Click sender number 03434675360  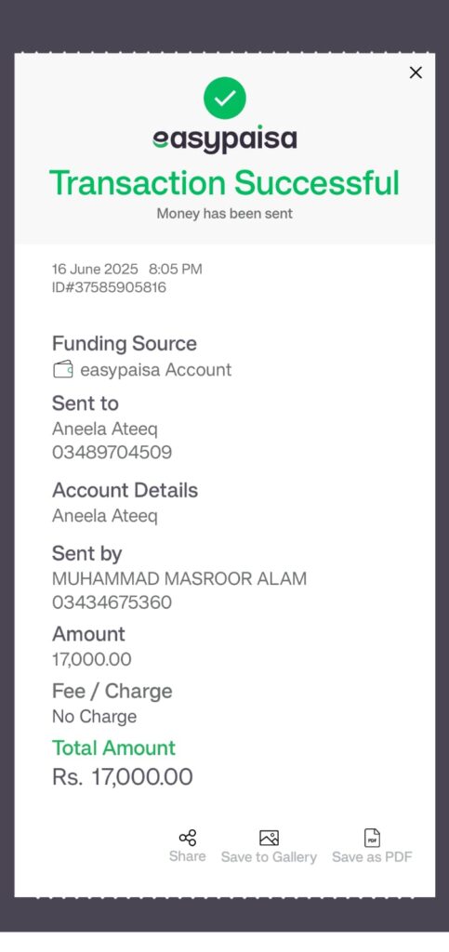coord(112,602)
